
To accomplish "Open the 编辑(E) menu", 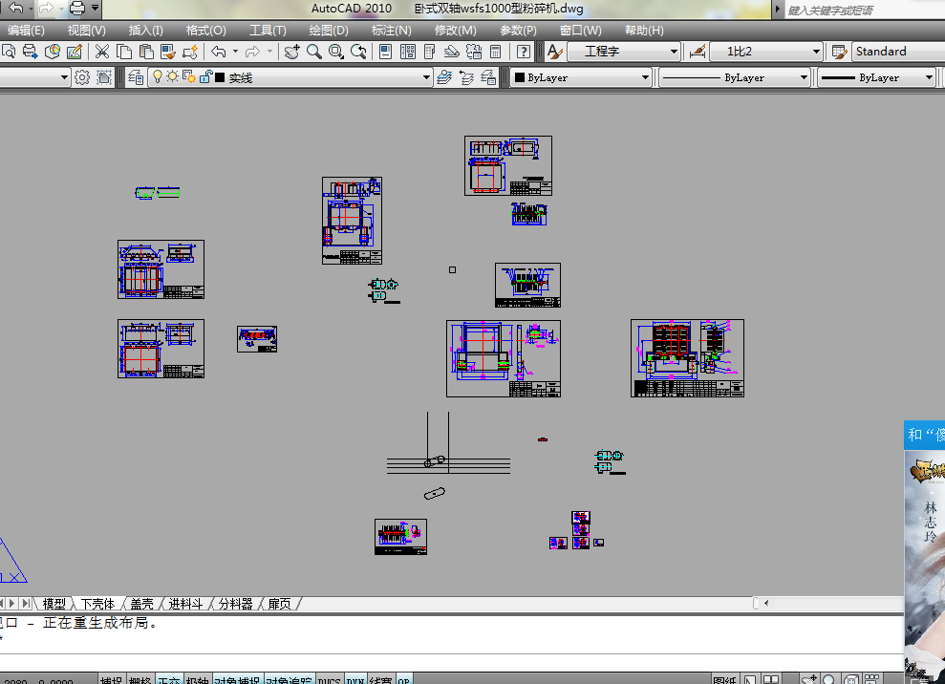I will tap(26, 31).
